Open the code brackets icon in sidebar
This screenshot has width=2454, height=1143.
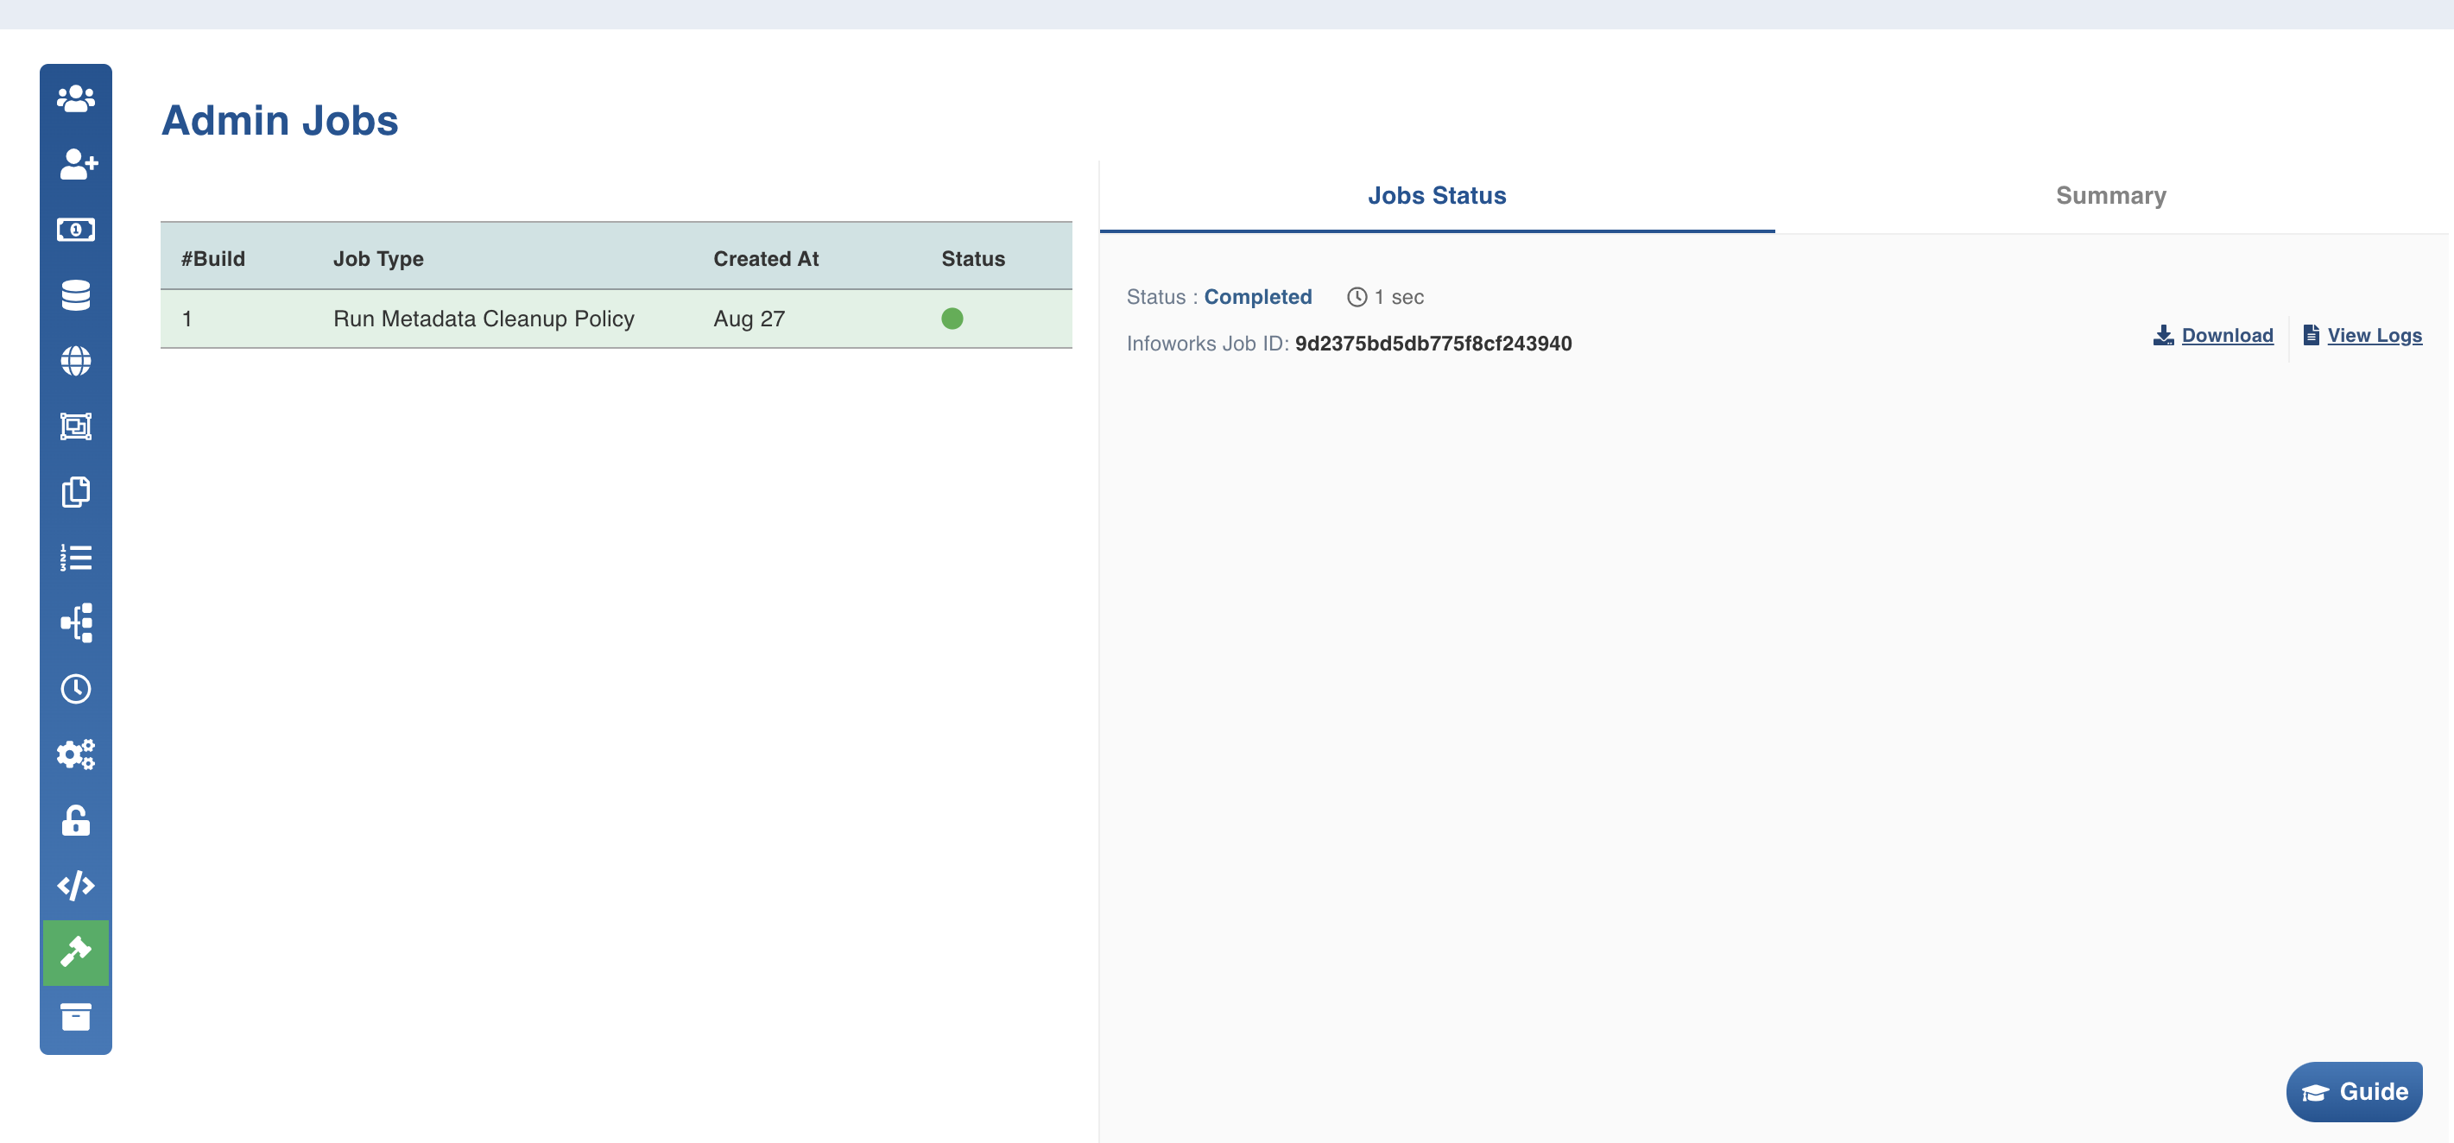tap(75, 886)
